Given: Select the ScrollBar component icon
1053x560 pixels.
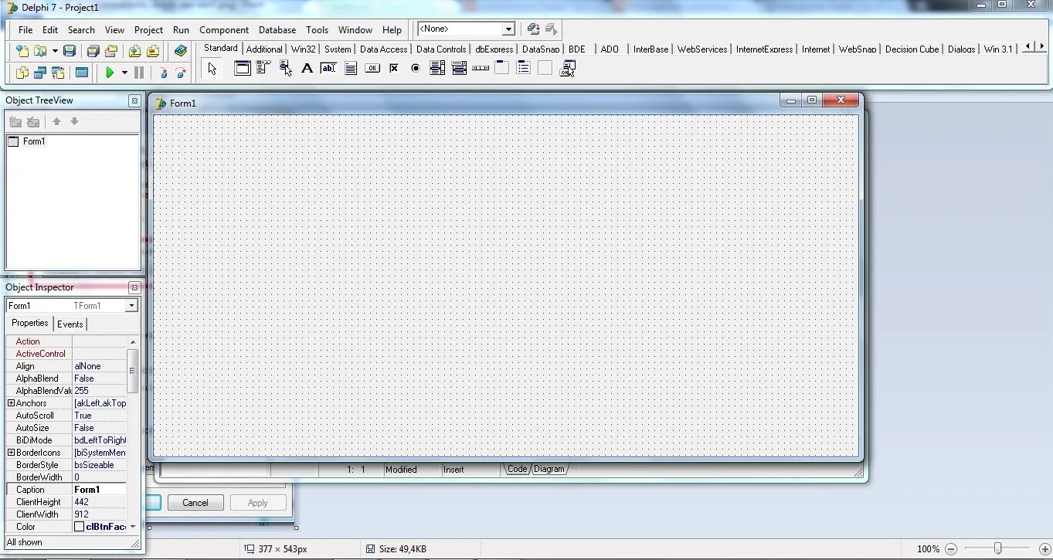Looking at the screenshot, I should click(481, 68).
